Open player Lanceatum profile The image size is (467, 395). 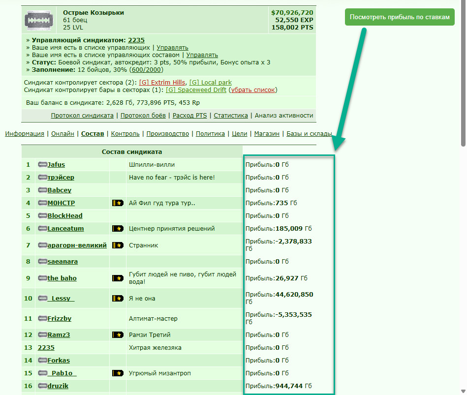66,229
